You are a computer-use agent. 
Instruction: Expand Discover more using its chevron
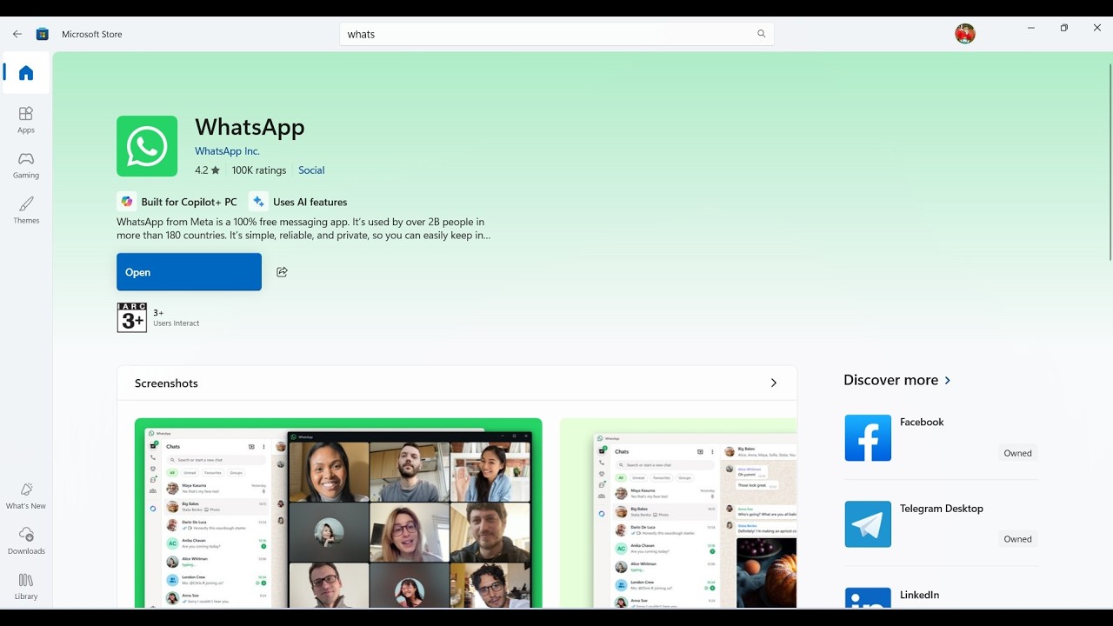click(x=948, y=381)
